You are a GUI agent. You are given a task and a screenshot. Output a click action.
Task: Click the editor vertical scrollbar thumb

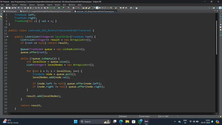(216, 38)
